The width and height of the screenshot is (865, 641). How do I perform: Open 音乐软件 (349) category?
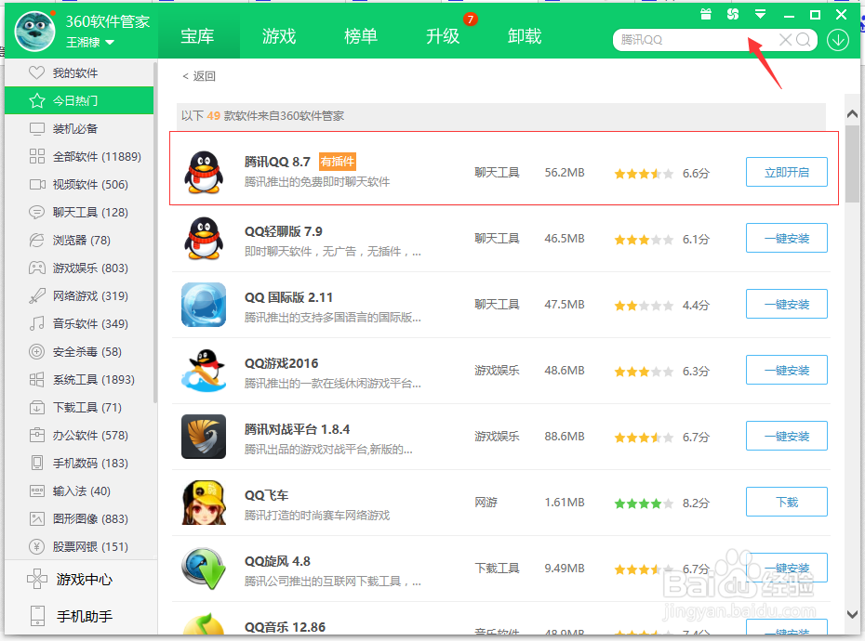coord(79,324)
